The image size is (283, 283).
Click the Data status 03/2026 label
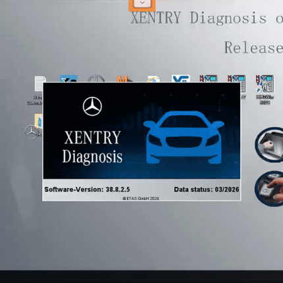[207, 190]
